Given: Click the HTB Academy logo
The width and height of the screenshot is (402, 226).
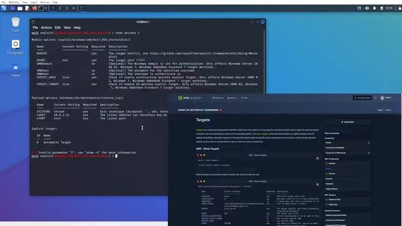Looking at the screenshot, I should [190, 98].
